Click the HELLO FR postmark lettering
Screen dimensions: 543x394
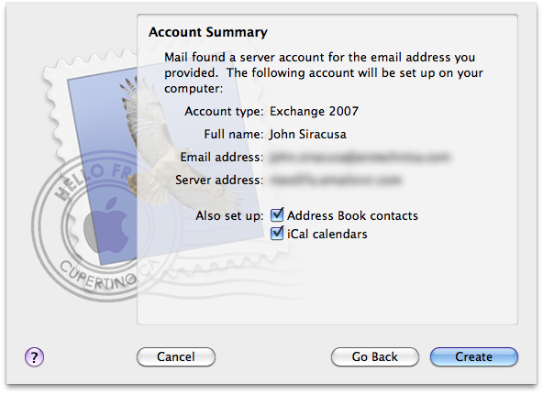click(92, 180)
